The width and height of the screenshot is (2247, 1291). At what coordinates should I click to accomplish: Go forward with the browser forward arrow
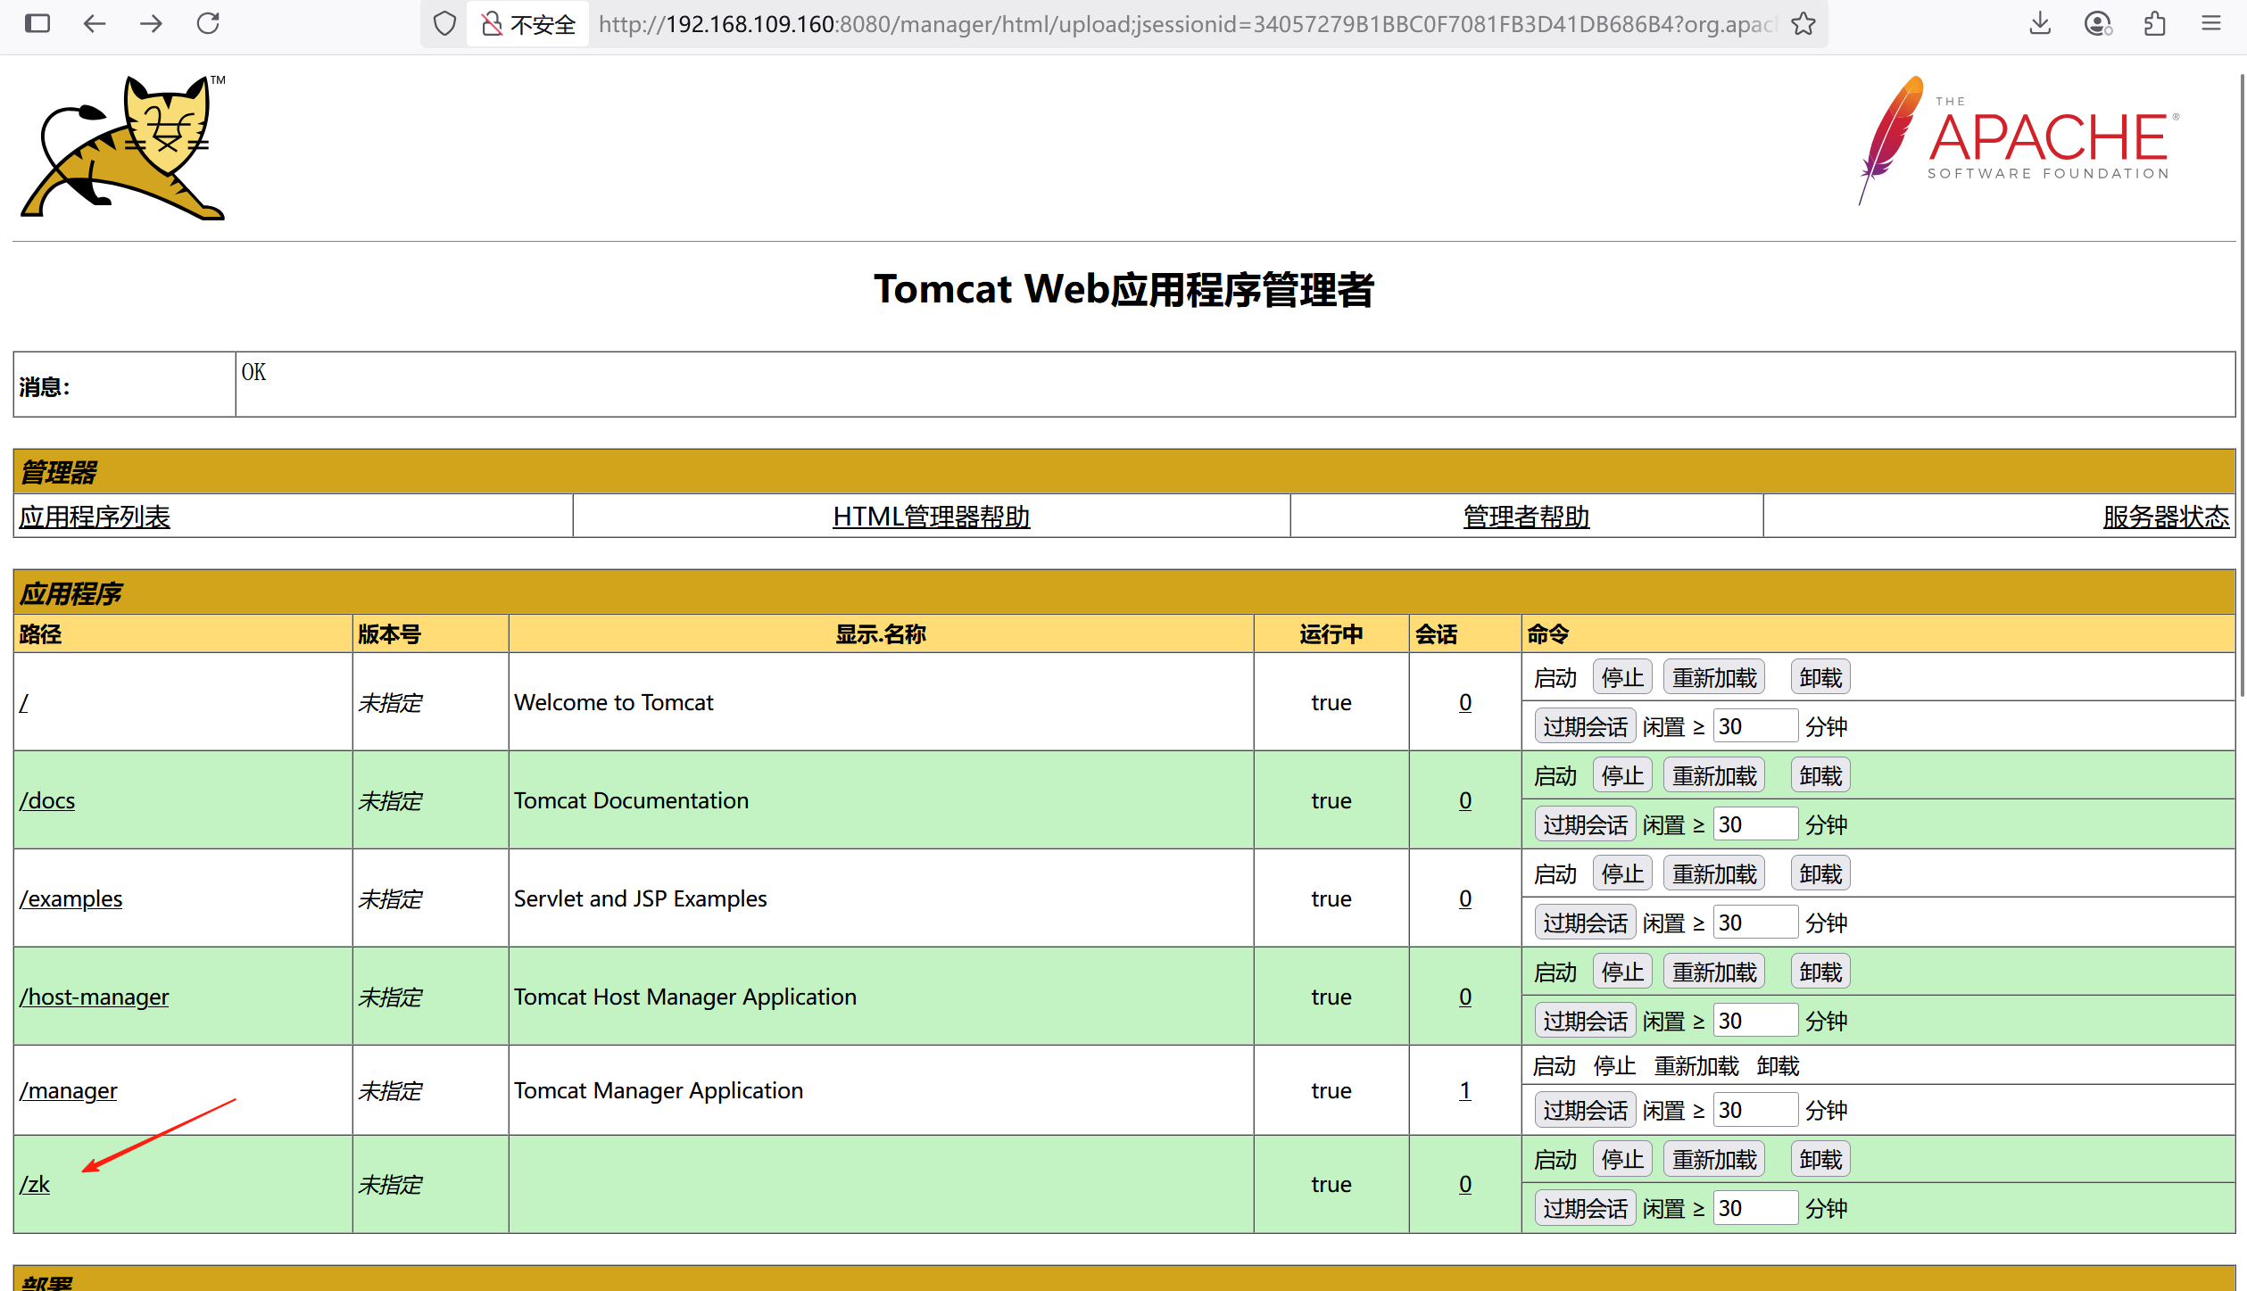(x=151, y=23)
